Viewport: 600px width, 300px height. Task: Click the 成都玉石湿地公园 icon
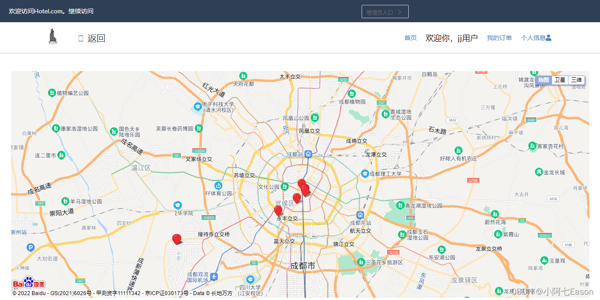[x=402, y=234]
